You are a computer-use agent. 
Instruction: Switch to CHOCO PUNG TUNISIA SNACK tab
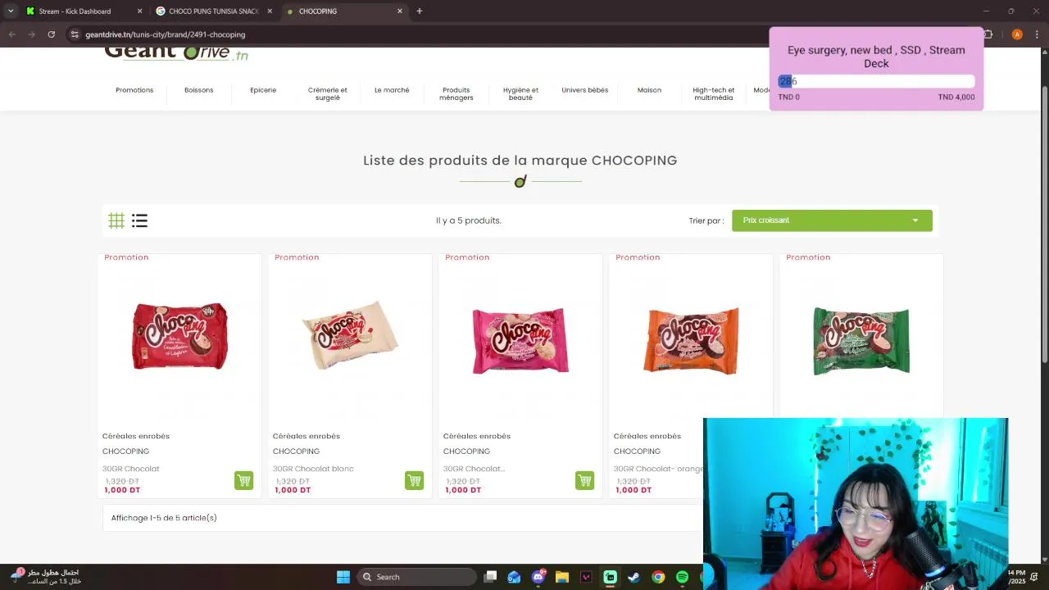214,11
